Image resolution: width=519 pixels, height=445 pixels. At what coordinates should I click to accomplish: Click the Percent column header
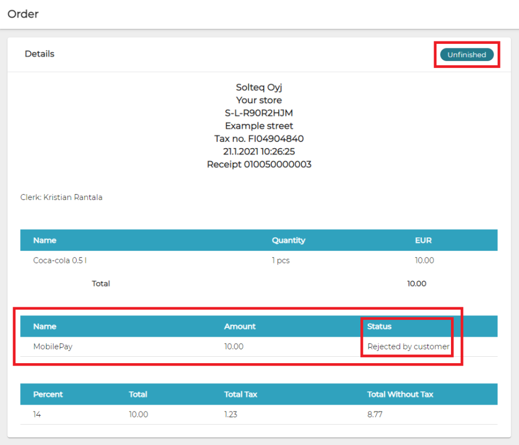(48, 394)
